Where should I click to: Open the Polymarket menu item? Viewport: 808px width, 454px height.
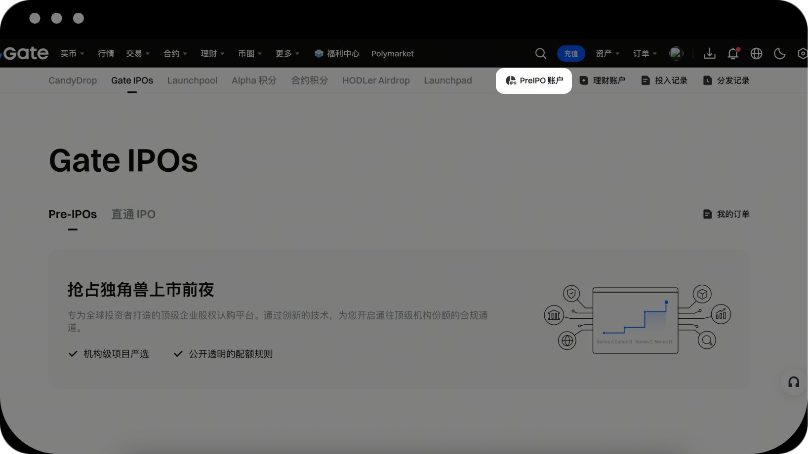[x=393, y=53]
